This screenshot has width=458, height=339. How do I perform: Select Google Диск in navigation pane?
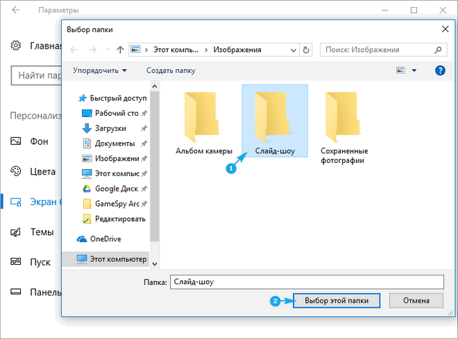point(117,189)
